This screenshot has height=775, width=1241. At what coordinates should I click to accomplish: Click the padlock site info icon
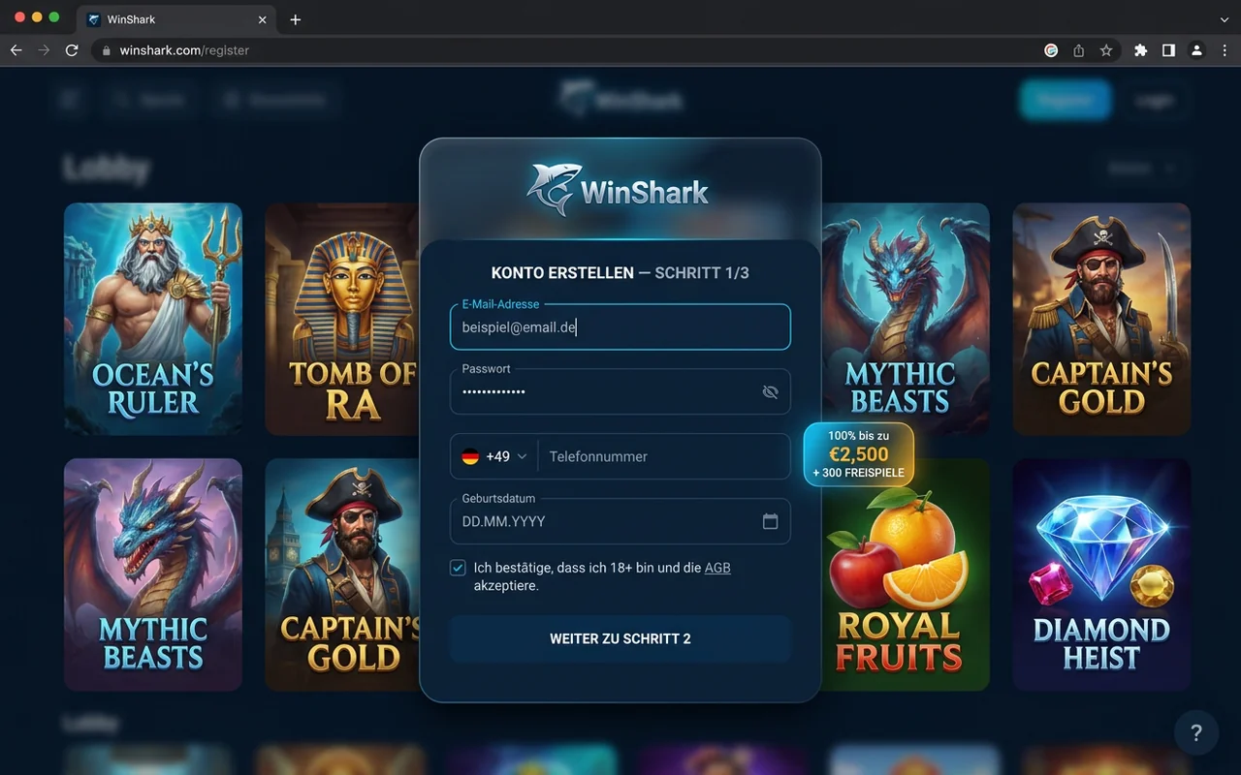point(107,50)
